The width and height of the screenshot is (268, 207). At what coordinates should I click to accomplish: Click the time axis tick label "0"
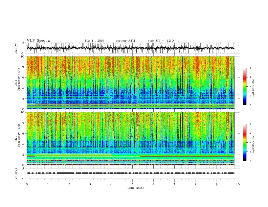coord(27,184)
